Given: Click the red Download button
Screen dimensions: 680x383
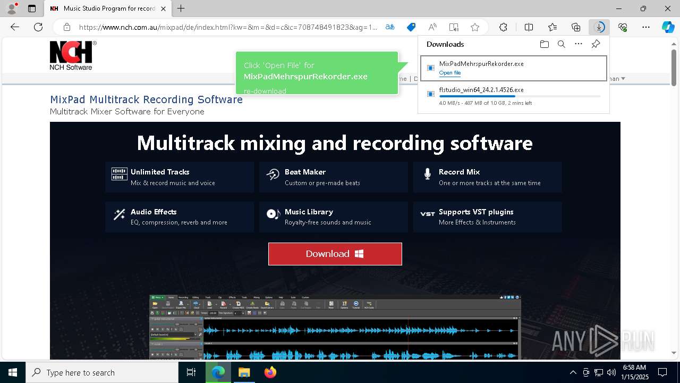Looking at the screenshot, I should pyautogui.click(x=335, y=254).
